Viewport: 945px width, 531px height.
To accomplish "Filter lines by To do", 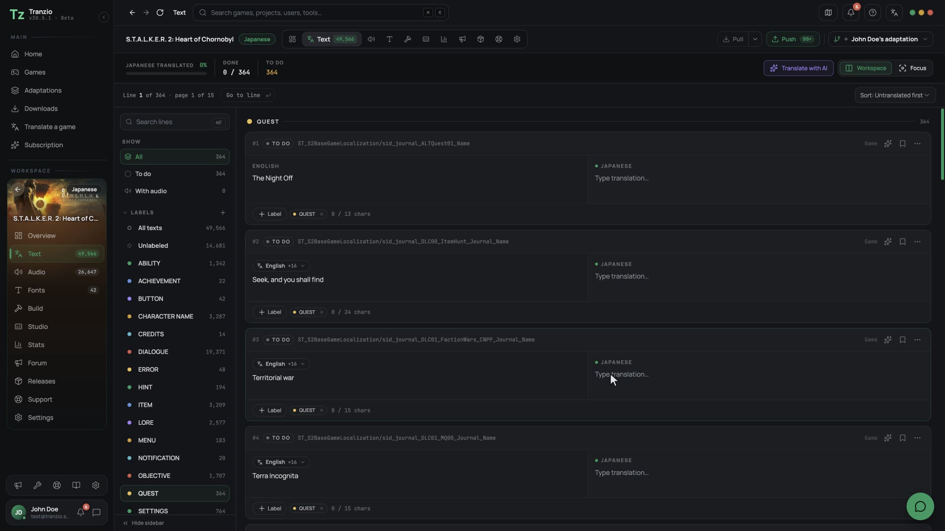I will pyautogui.click(x=175, y=174).
